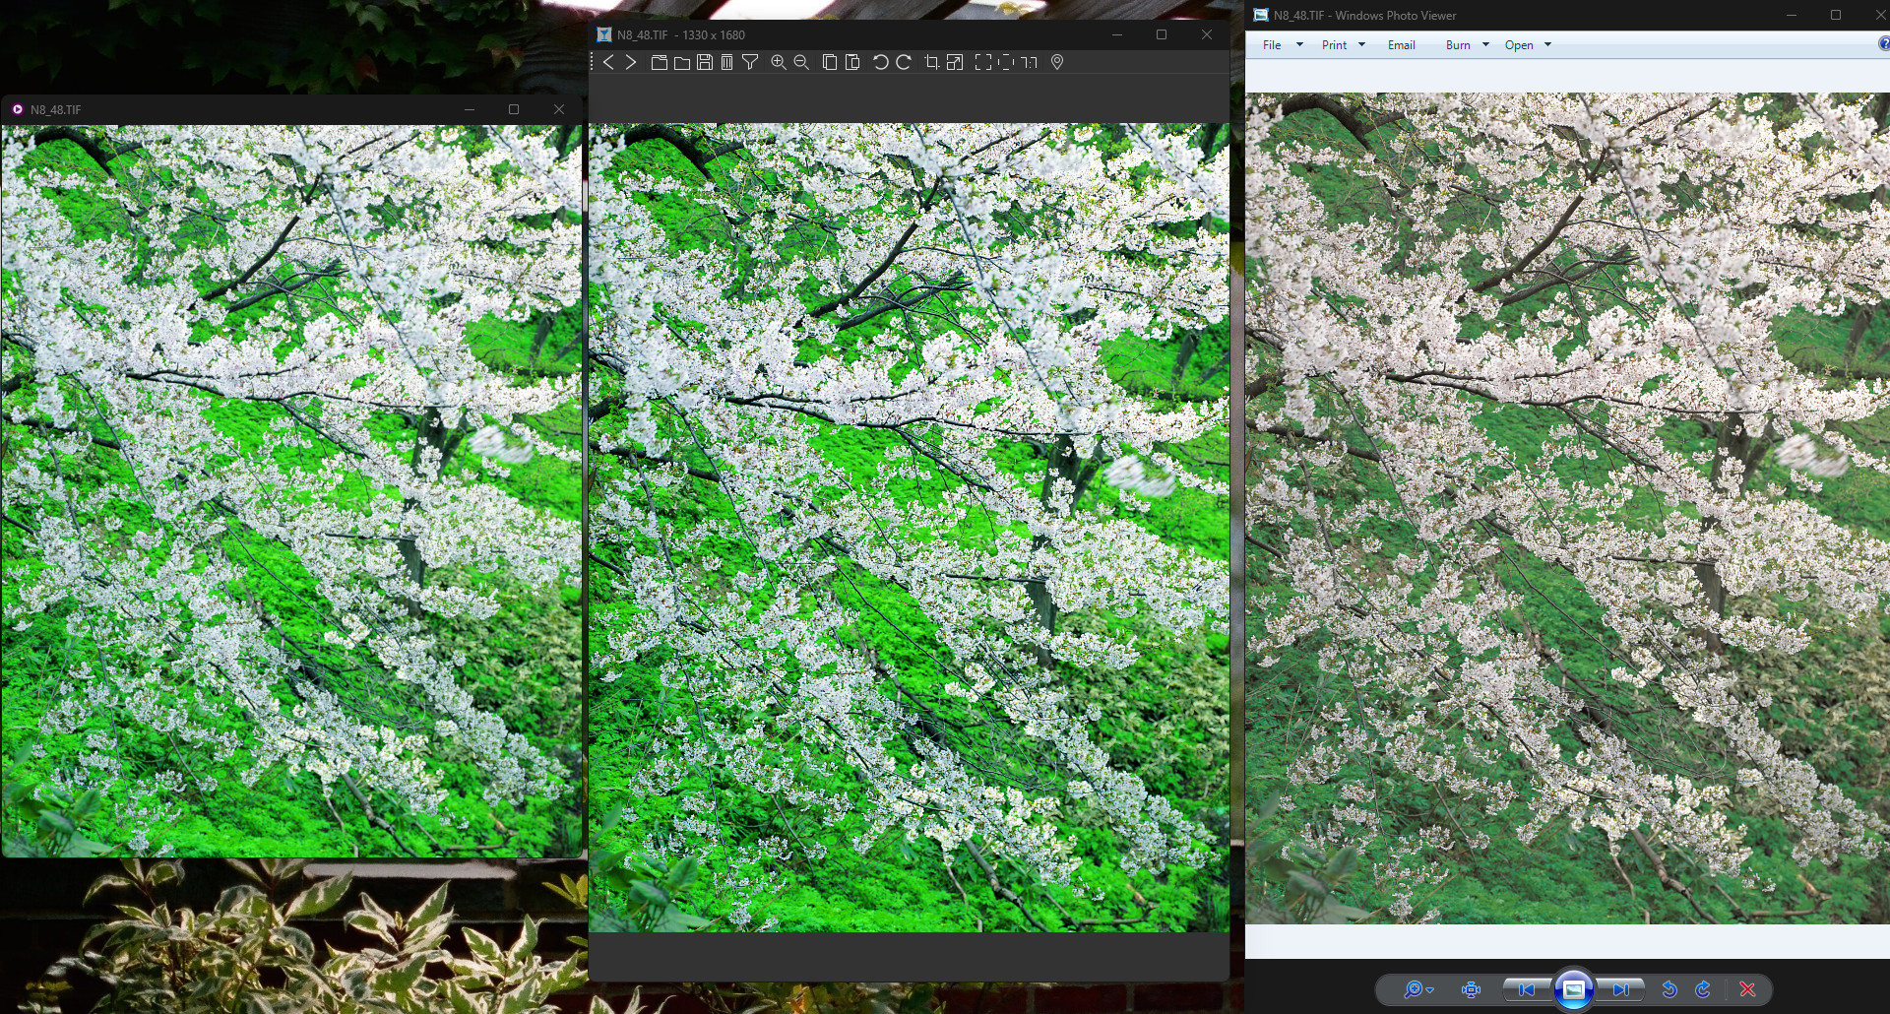Click the cherry blossom image in left window
1890x1014 pixels.
tap(291, 490)
